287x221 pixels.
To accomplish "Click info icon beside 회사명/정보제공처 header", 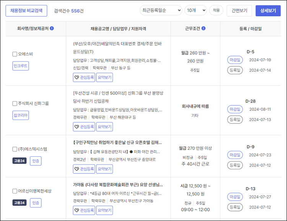I will [52, 28].
